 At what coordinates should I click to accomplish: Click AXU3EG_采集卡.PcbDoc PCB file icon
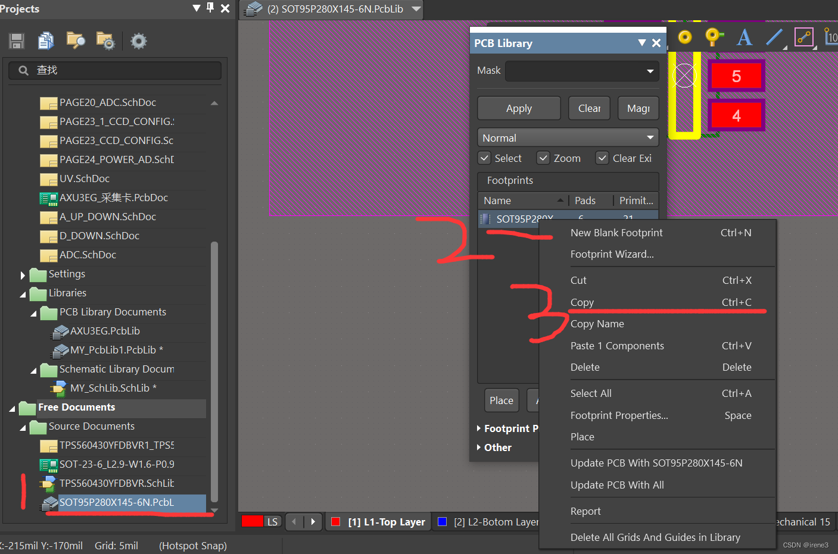(x=48, y=198)
